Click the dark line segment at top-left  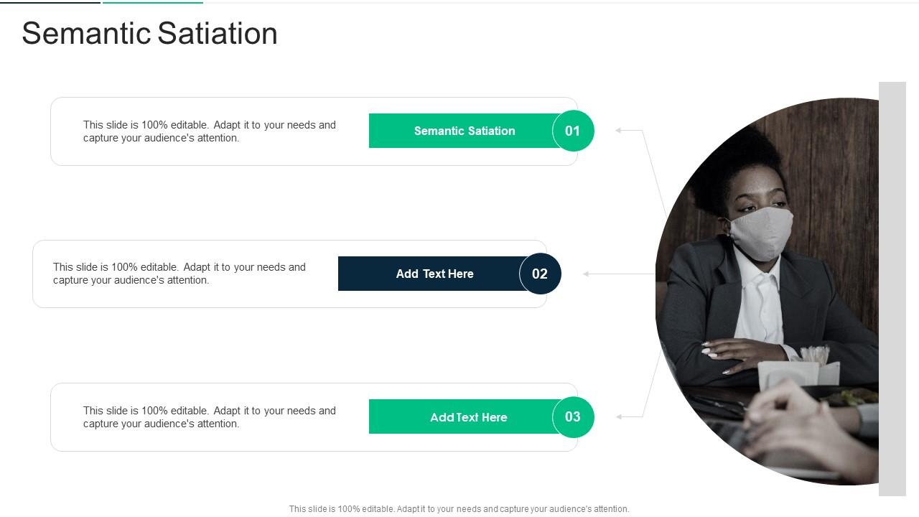point(50,2)
